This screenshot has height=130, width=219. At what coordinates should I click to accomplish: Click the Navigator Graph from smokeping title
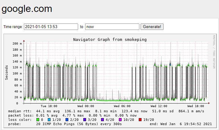(x=110, y=40)
